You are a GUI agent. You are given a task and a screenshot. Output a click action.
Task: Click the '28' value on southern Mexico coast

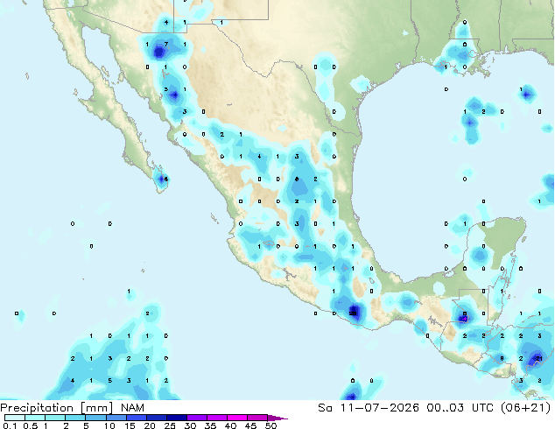tap(353, 313)
